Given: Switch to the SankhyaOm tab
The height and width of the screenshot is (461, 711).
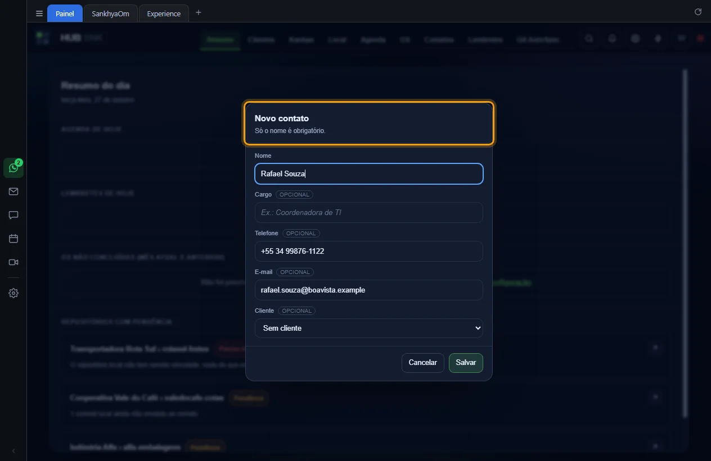Looking at the screenshot, I should pos(110,13).
